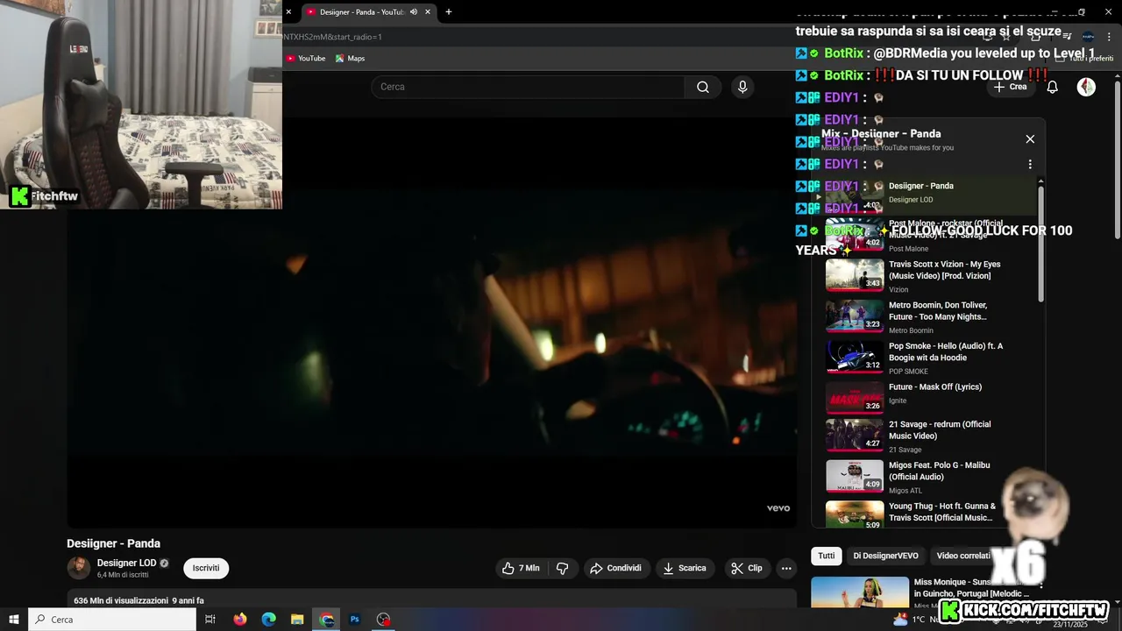Open YouTube notifications bell
1122x631 pixels.
click(1053, 87)
